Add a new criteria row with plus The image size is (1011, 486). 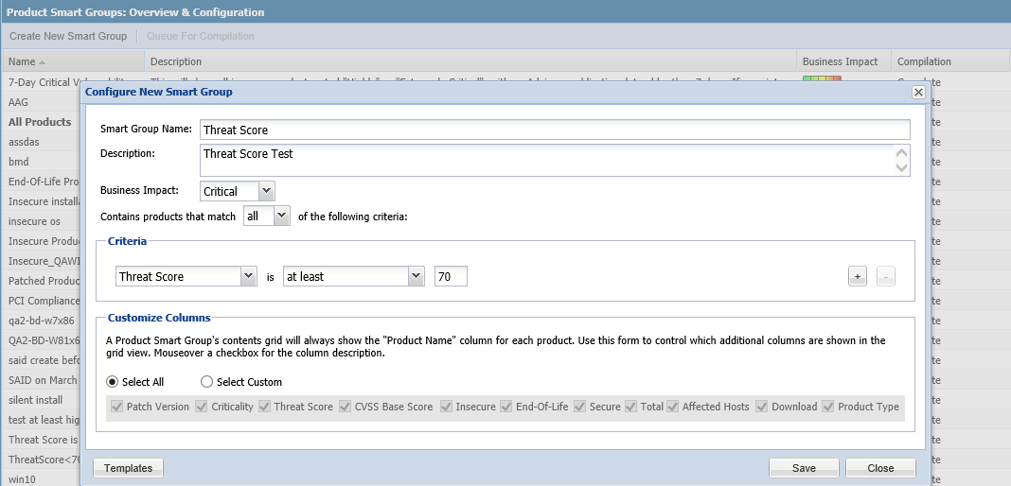click(857, 277)
